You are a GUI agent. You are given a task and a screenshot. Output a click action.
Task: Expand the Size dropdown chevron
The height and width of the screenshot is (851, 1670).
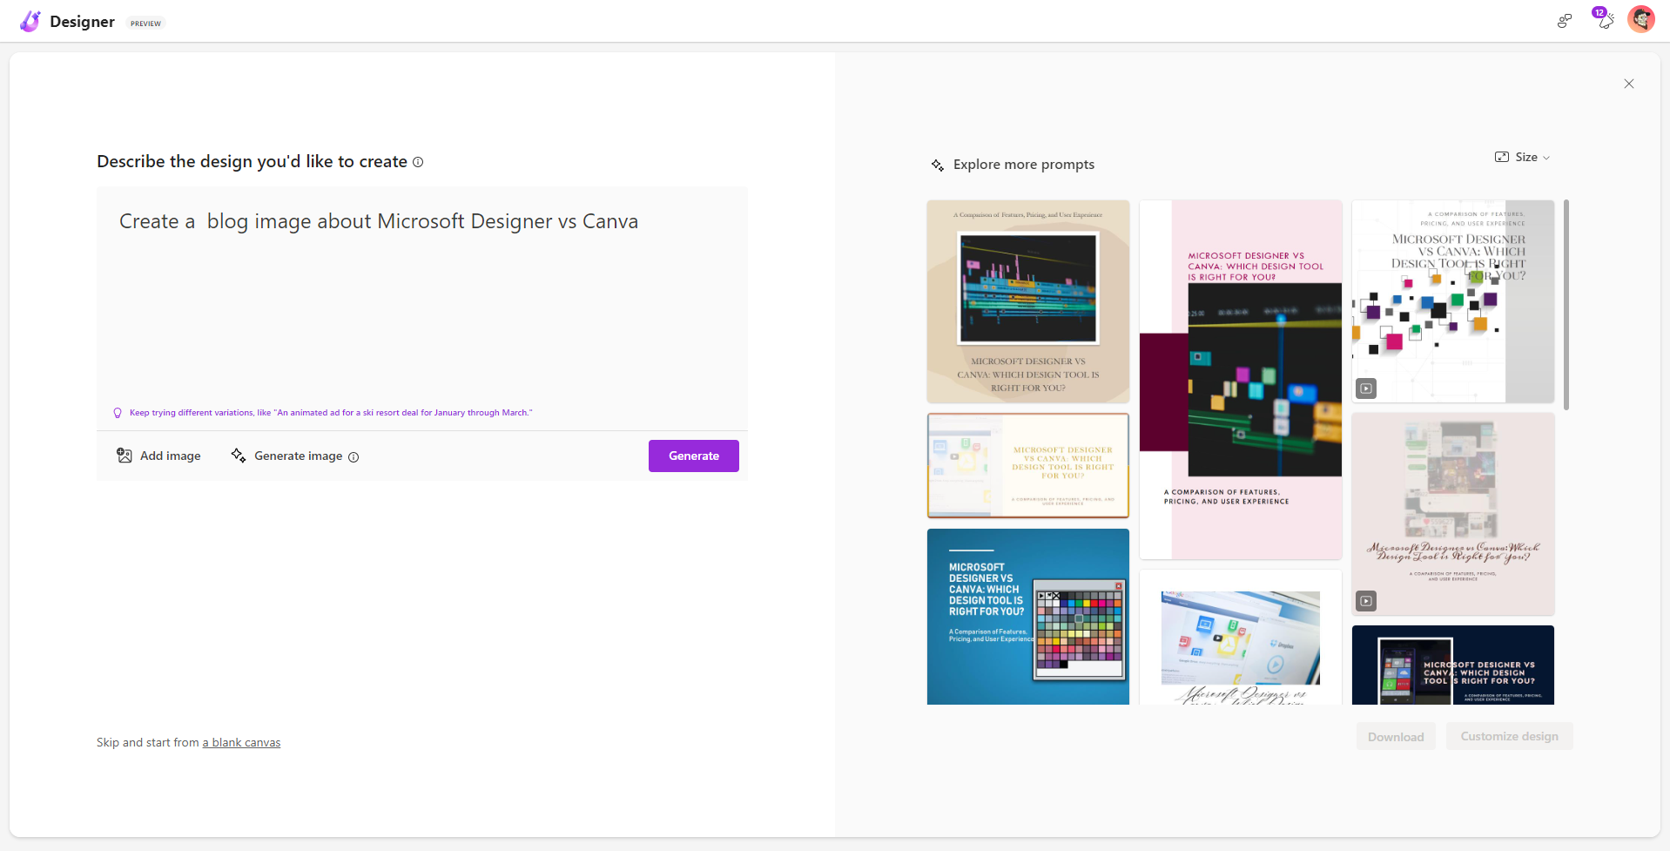[x=1546, y=159]
